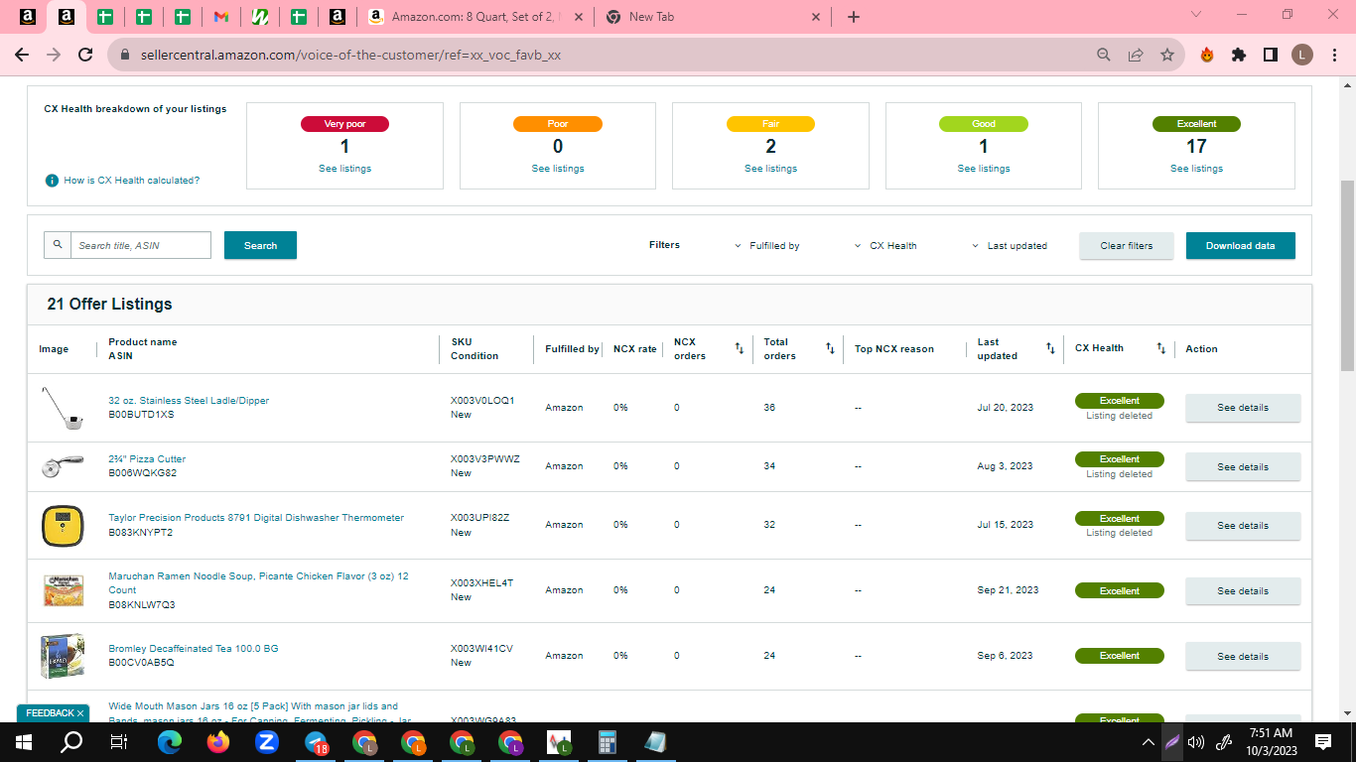Sort by Total orders arrows icon
This screenshot has width=1356, height=762.
[x=830, y=348]
